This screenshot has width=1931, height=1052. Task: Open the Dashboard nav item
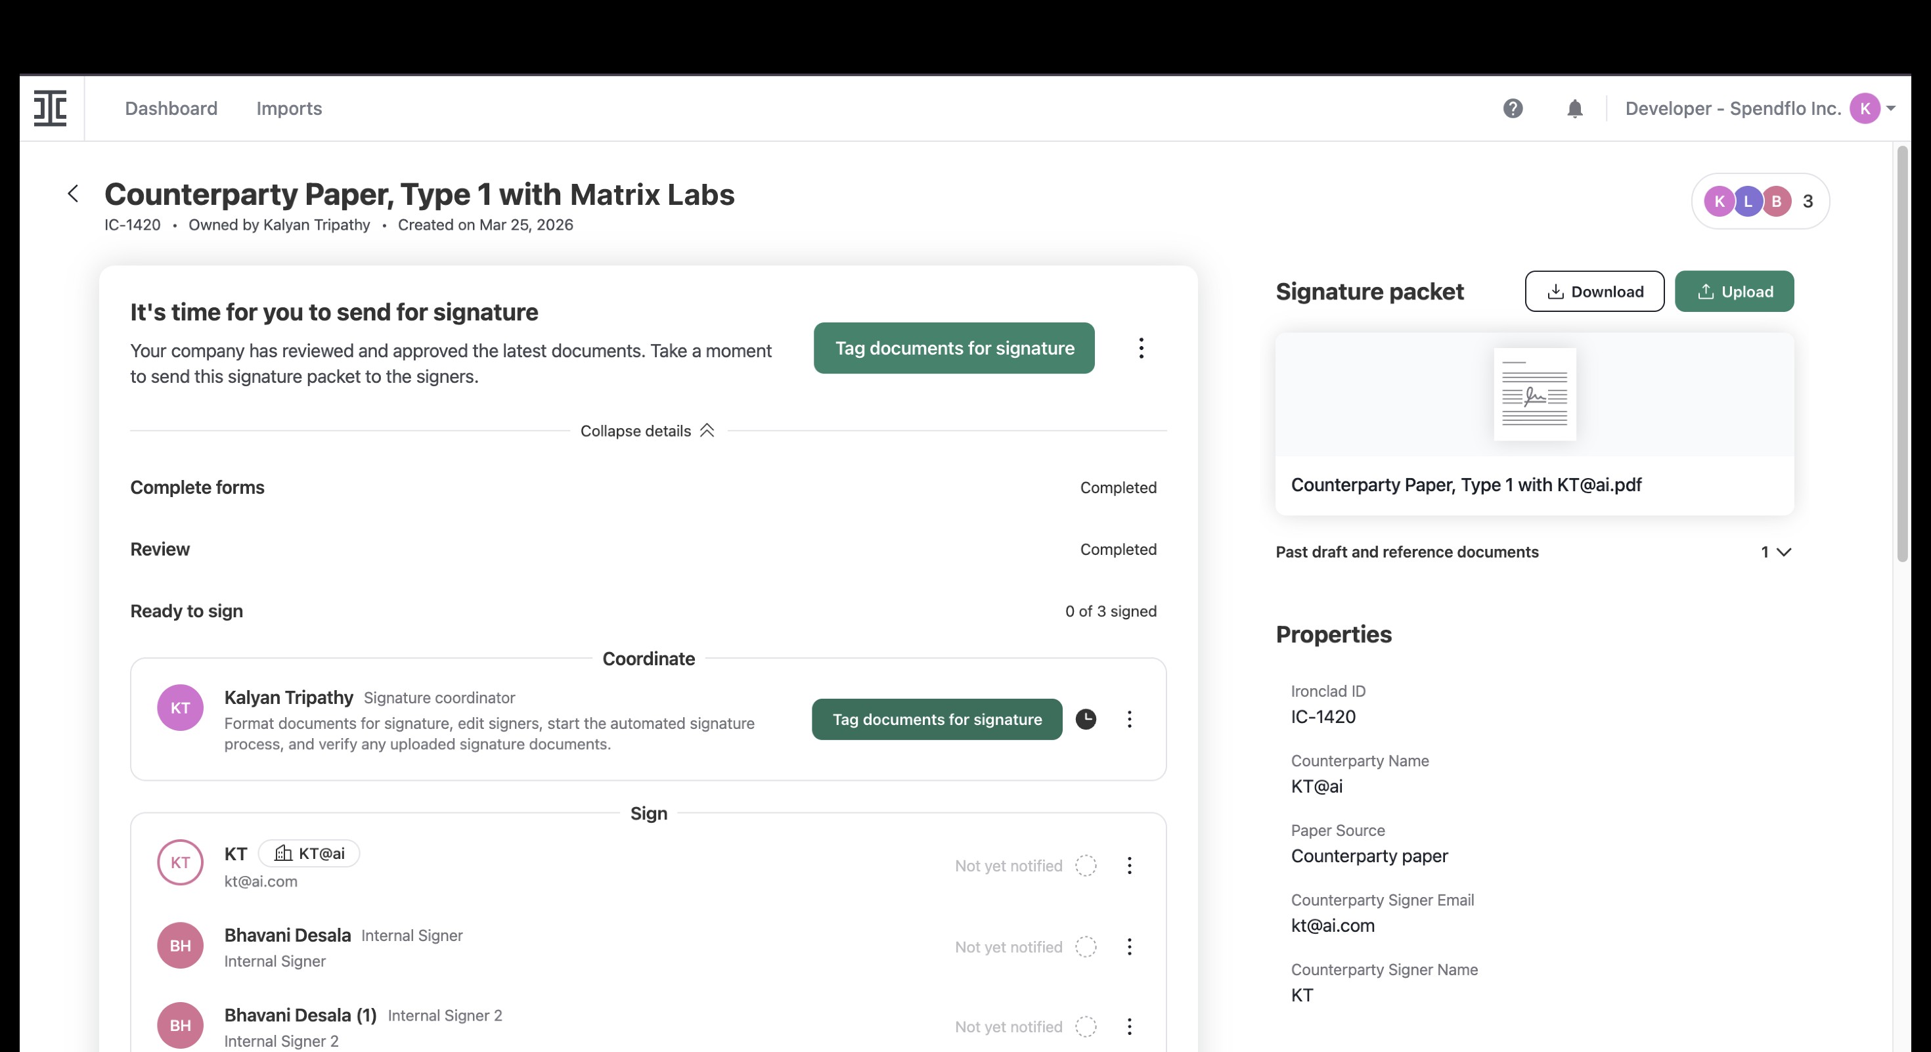point(171,108)
